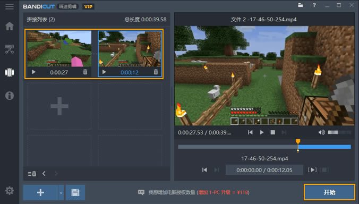Adjust the volume level slider
The height and width of the screenshot is (204, 359).
pyautogui.click(x=339, y=132)
